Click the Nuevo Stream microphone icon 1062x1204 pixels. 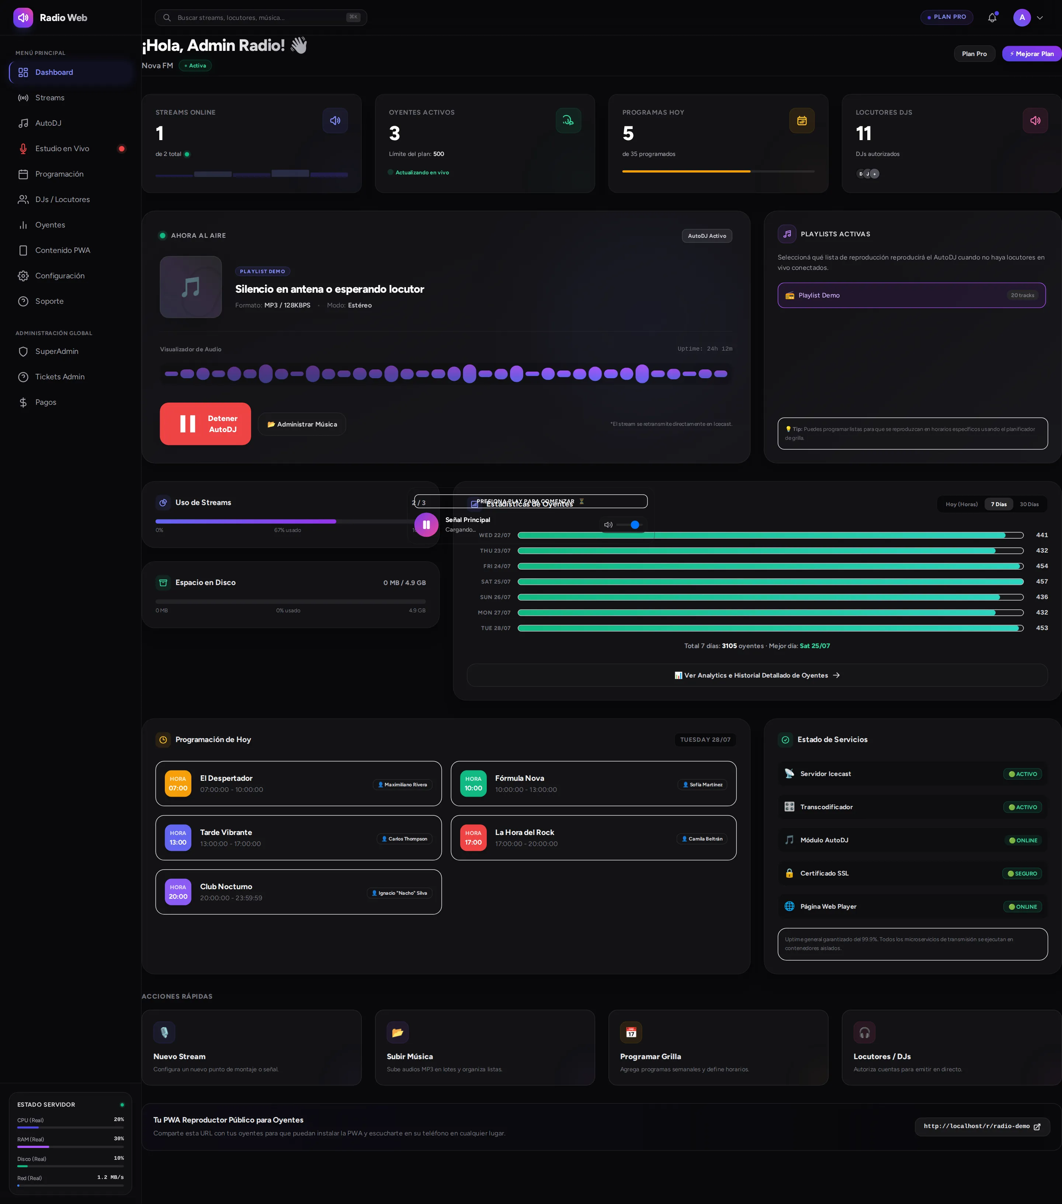pos(164,1032)
